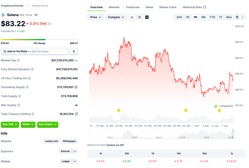Expand the Explorers dropdown next to Solscan

(x=75, y=151)
